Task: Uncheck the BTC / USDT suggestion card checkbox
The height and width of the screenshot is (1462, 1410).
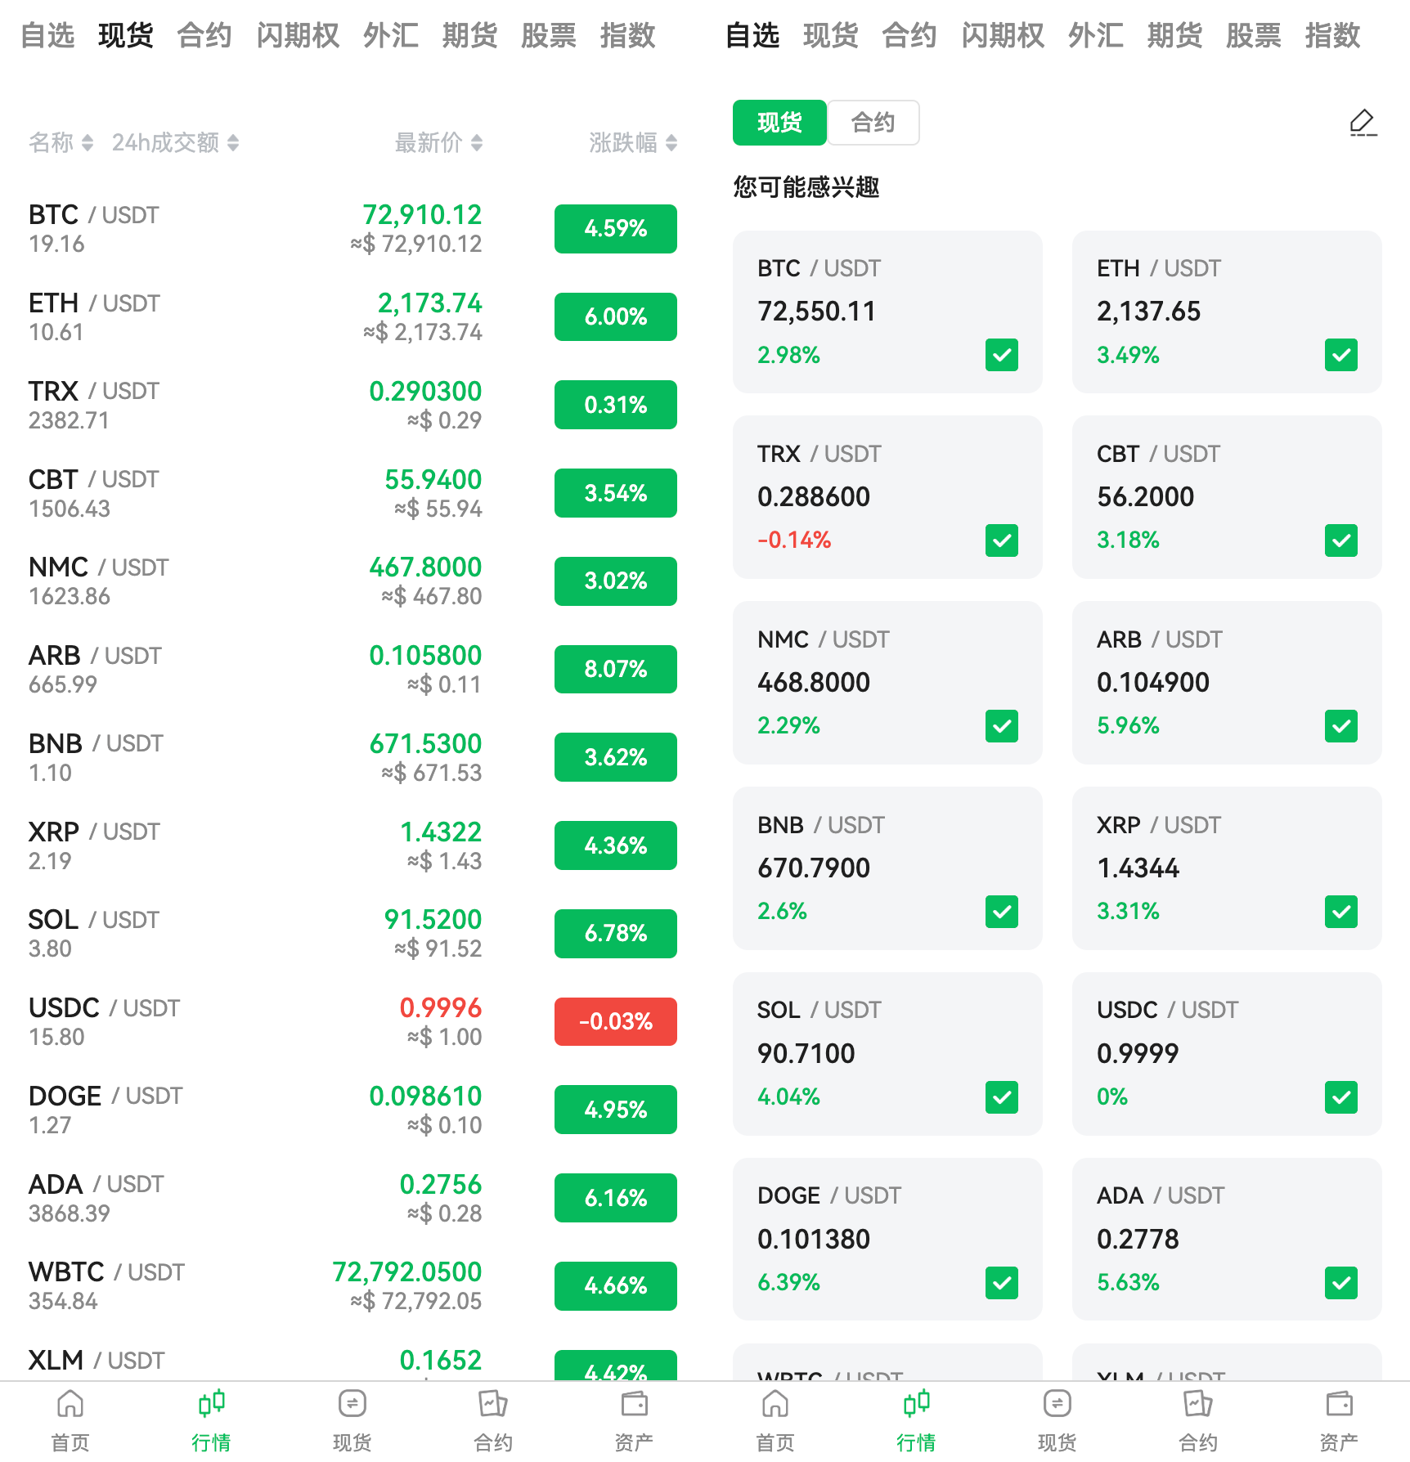Action: pyautogui.click(x=1001, y=355)
